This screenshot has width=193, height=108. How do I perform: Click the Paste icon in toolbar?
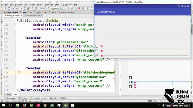[28, 8]
